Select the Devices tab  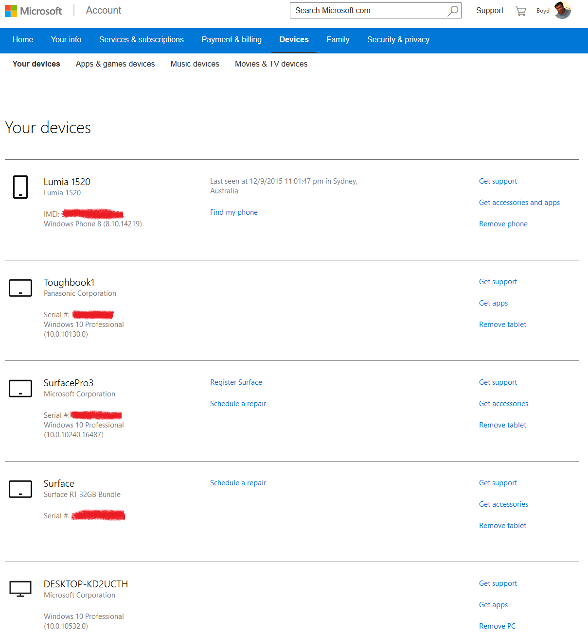coord(294,40)
